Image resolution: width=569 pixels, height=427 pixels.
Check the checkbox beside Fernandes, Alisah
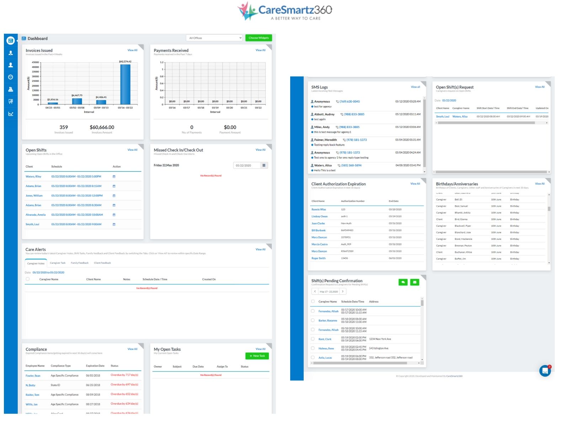313,310
